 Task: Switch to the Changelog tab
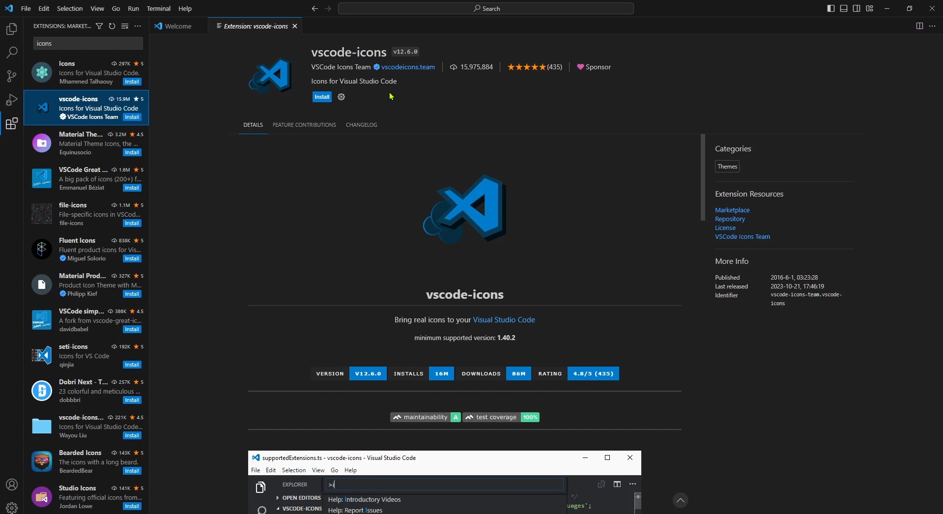[361, 125]
